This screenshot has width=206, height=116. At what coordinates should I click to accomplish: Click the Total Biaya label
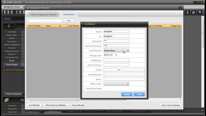[x=12, y=64]
